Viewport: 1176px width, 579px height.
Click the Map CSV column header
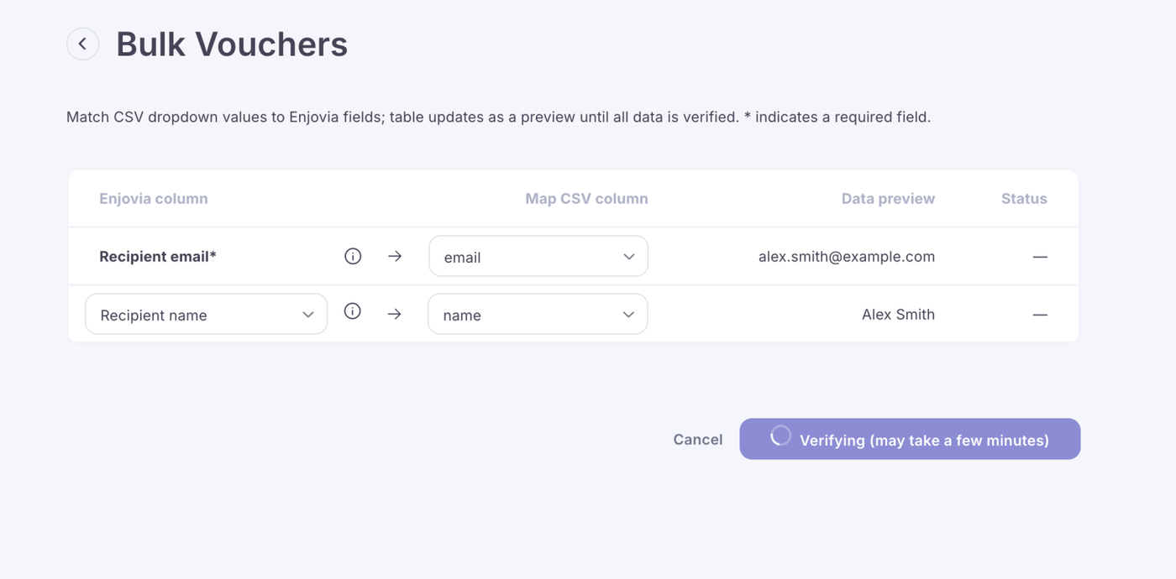(586, 199)
